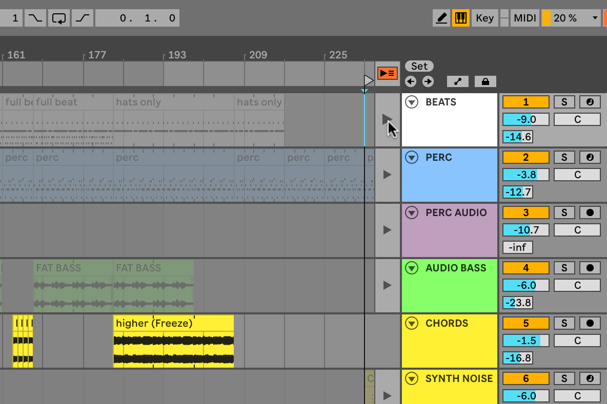Click the Set locator button
607x404 pixels.
coord(419,66)
